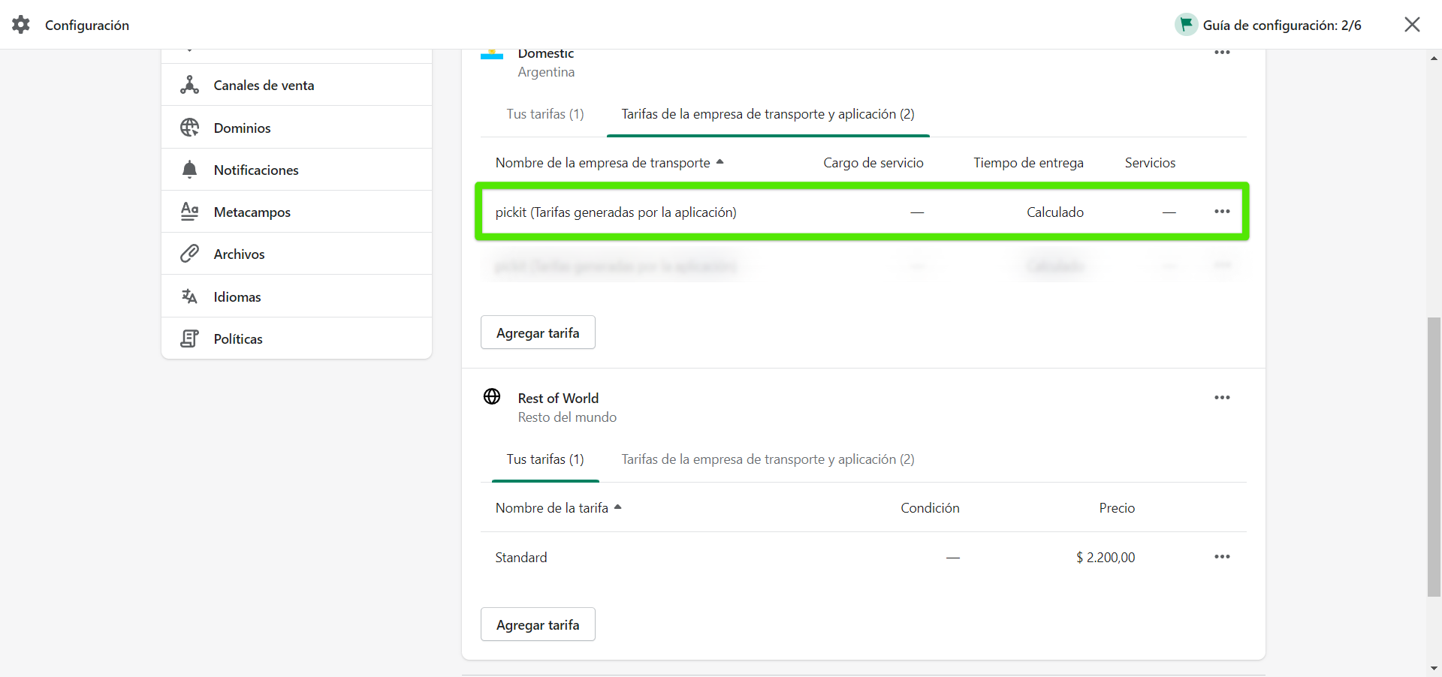
Task: Click Agregar tarifa below the Standard rate
Action: pos(537,624)
